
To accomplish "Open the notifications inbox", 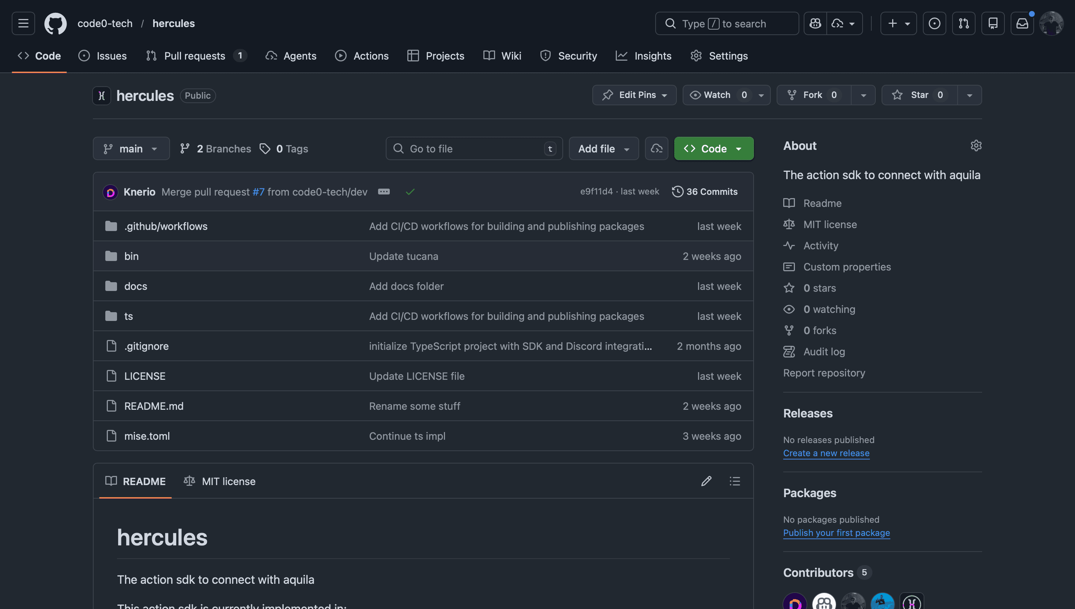I will tap(1022, 23).
